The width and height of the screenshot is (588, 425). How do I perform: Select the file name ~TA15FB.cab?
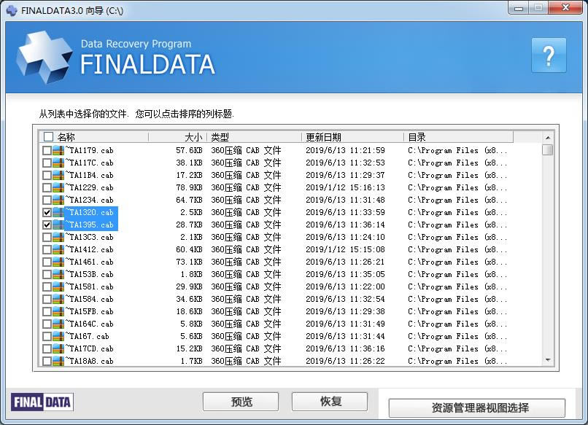pos(90,311)
